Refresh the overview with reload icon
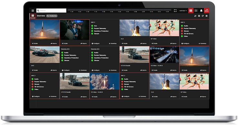The height and width of the screenshot is (125, 238). click(202, 16)
